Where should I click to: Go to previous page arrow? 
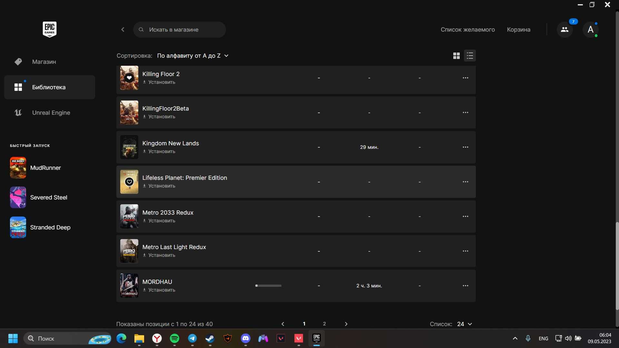click(x=283, y=324)
